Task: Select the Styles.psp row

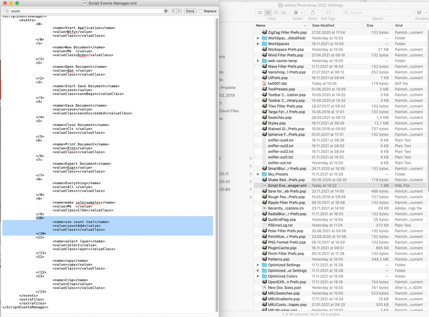Action: (341, 123)
